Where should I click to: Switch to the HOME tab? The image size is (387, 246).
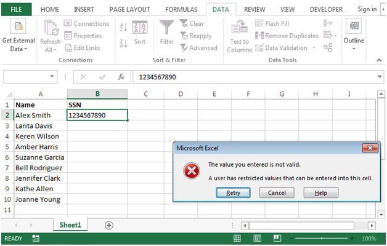pos(50,9)
